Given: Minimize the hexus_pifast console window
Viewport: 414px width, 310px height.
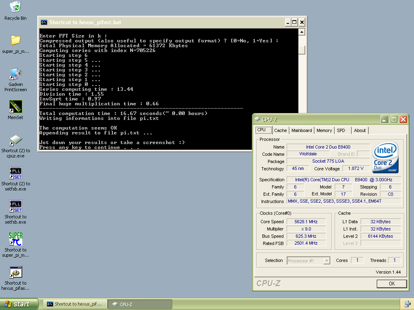Looking at the screenshot, I should tap(288, 23).
